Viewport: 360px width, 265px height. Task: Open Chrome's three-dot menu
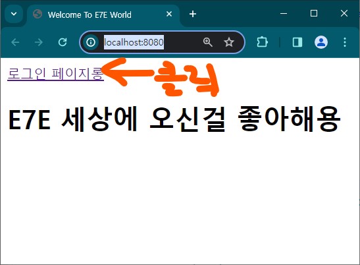345,42
